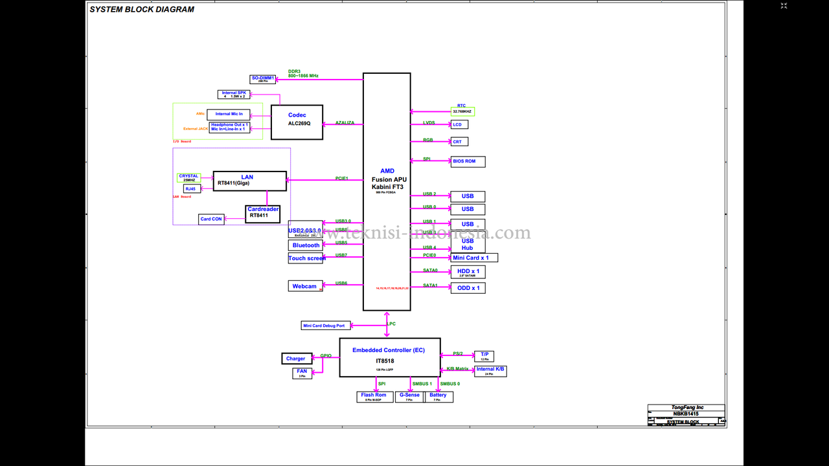Click the GPIO signal label
This screenshot has height=466, width=829.
pyautogui.click(x=326, y=355)
